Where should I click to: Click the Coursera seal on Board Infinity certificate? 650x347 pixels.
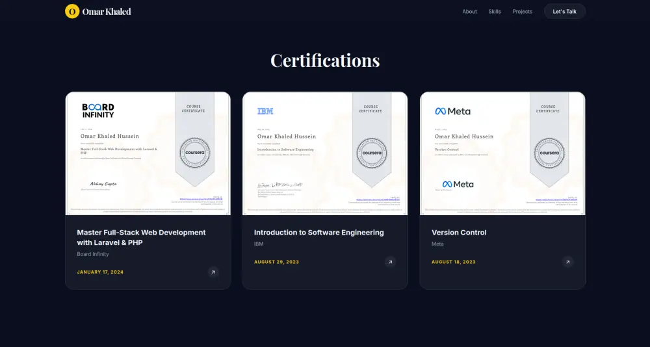point(195,153)
